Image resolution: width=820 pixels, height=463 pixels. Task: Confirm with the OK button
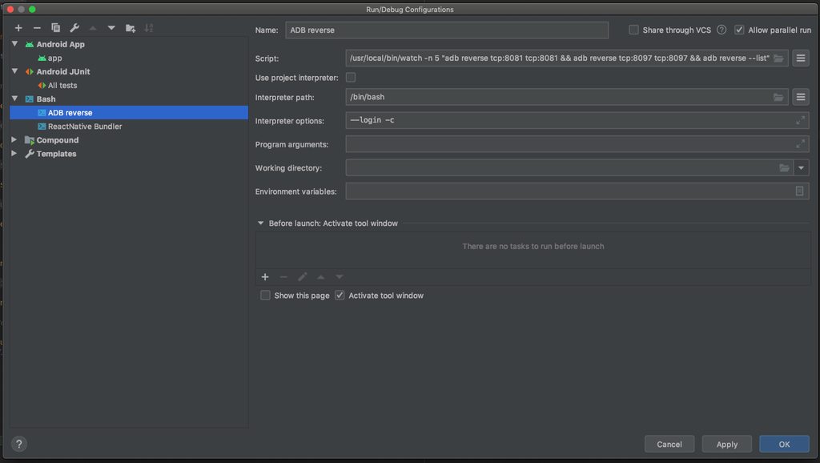coord(784,444)
